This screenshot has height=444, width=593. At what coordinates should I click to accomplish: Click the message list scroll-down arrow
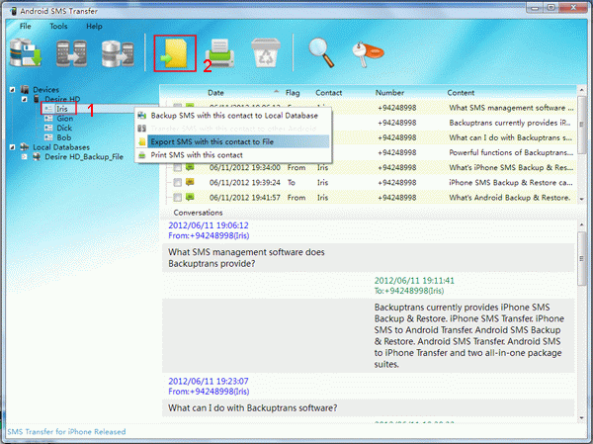click(x=581, y=199)
